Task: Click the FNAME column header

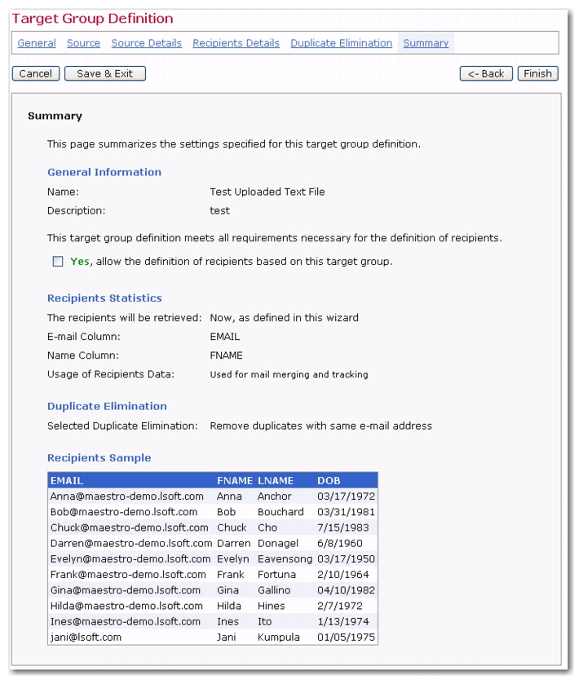Action: tap(235, 481)
